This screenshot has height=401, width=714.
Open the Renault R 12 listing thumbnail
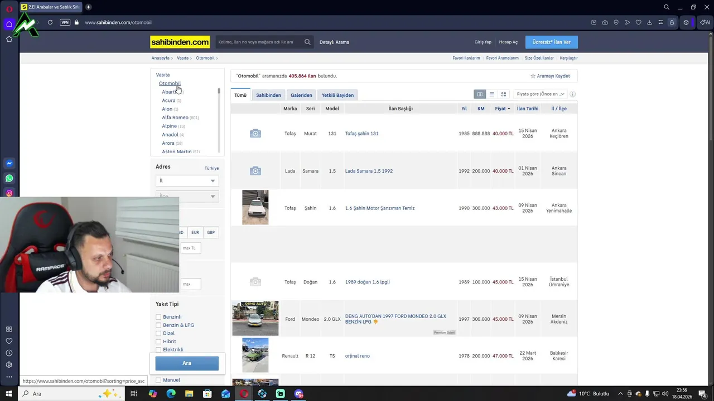pos(255,355)
